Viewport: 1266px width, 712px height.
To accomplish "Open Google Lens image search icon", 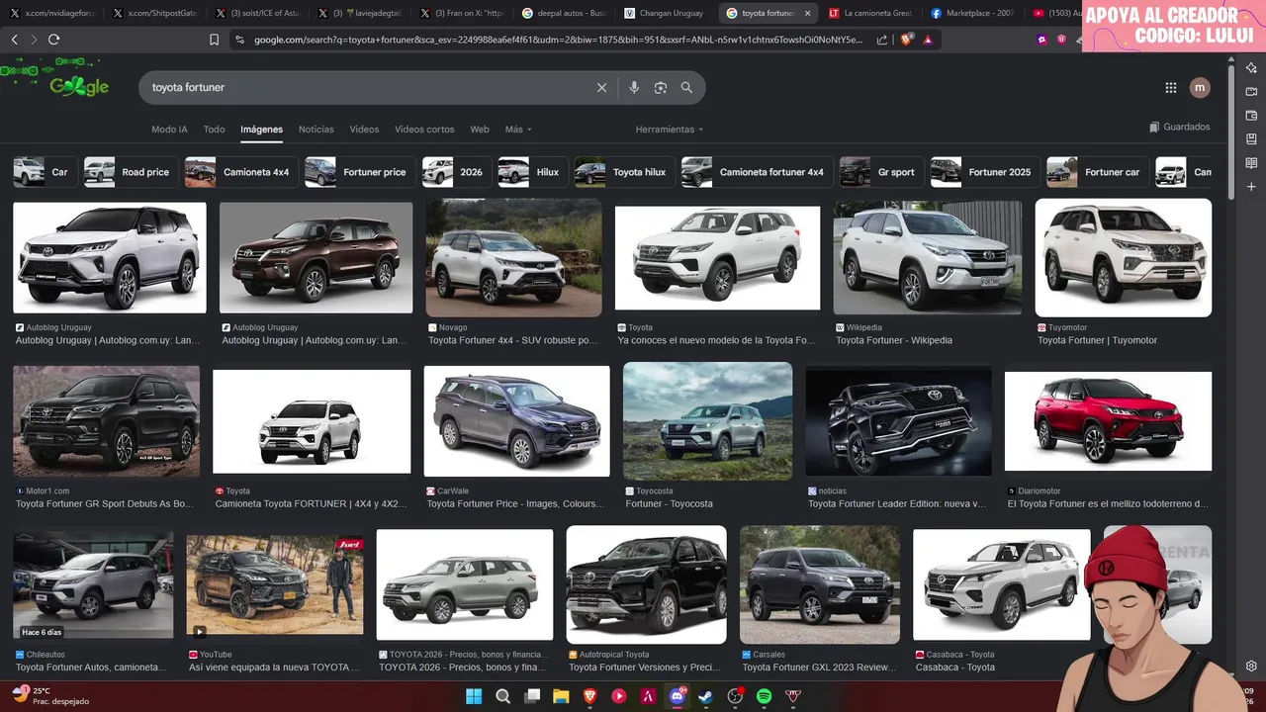I will point(661,88).
